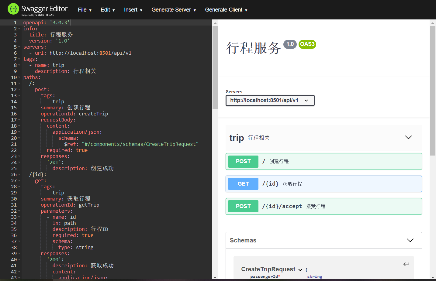Open the Generate Client menu
Image resolution: width=436 pixels, height=281 pixels.
point(226,10)
